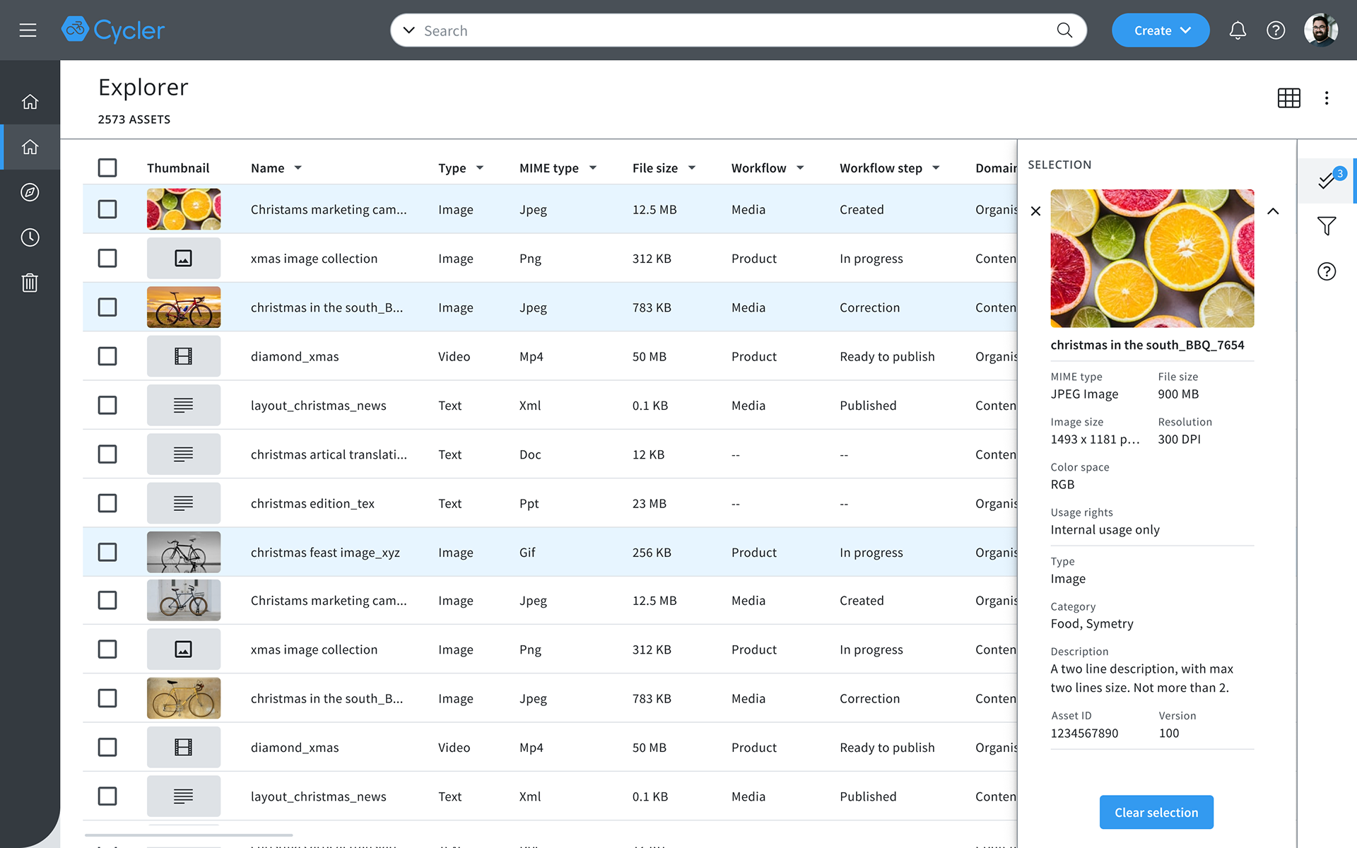
Task: Click inside the Search field
Action: tap(707, 30)
